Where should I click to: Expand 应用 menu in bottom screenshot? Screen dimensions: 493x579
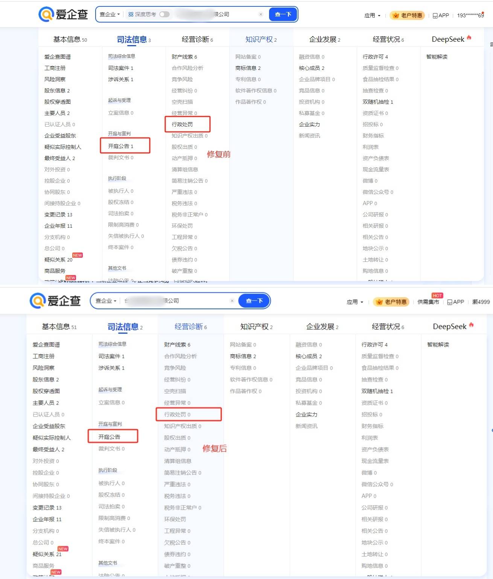click(355, 302)
